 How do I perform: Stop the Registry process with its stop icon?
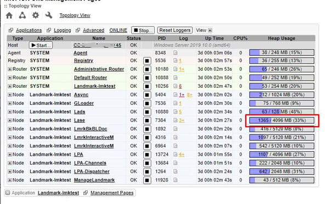(x=147, y=61)
